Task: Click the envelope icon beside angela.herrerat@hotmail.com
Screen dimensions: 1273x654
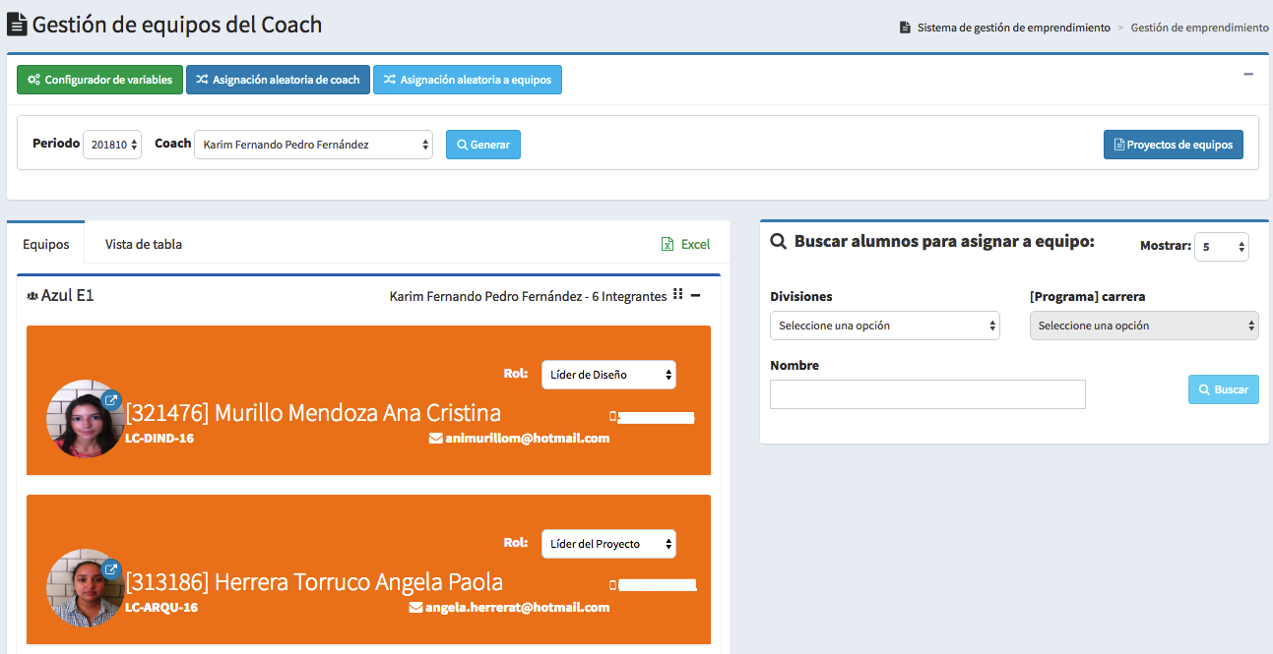Action: coord(415,608)
